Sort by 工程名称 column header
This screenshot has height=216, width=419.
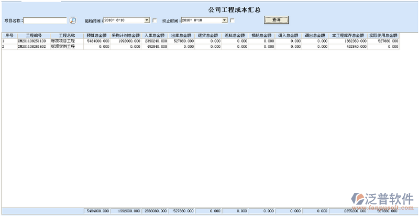click(x=67, y=36)
